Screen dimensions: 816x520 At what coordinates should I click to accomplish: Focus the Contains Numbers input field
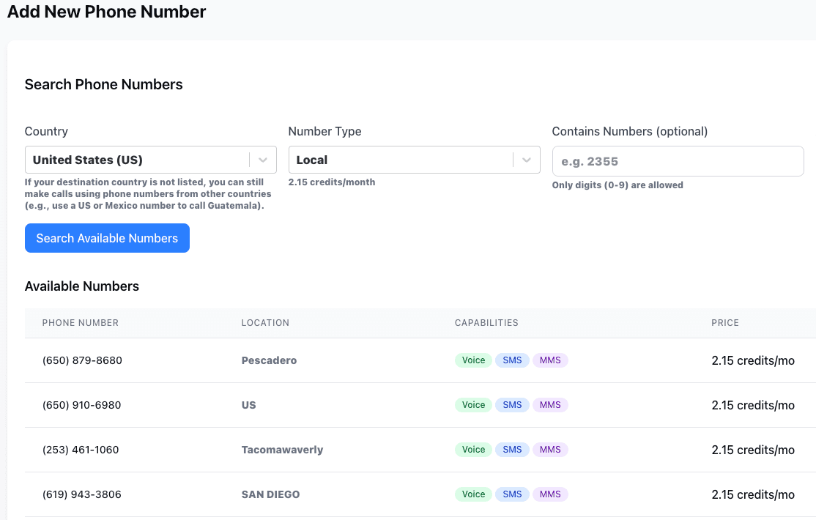pos(678,161)
